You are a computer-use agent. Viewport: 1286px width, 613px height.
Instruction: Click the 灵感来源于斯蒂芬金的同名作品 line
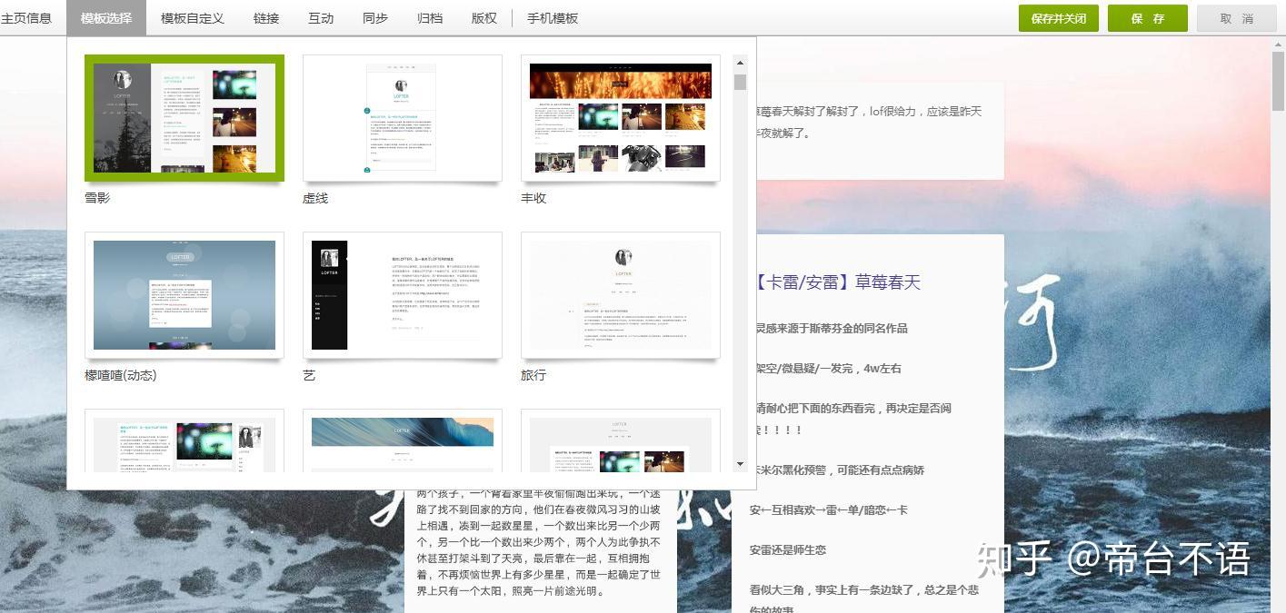point(831,328)
